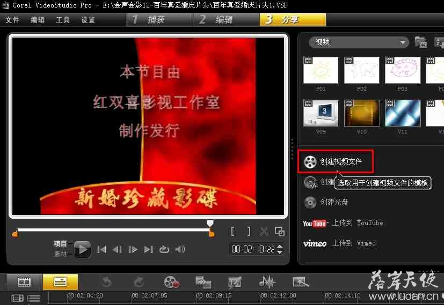This screenshot has height=305, width=444.
Task: Click the preview playhead scrubber handle
Action: coord(210,223)
